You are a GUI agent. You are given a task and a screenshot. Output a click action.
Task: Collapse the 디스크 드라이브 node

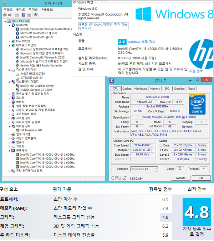(9, 70)
